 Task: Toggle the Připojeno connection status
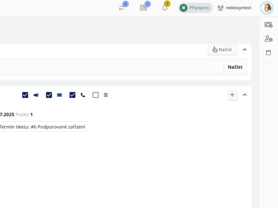click(195, 8)
